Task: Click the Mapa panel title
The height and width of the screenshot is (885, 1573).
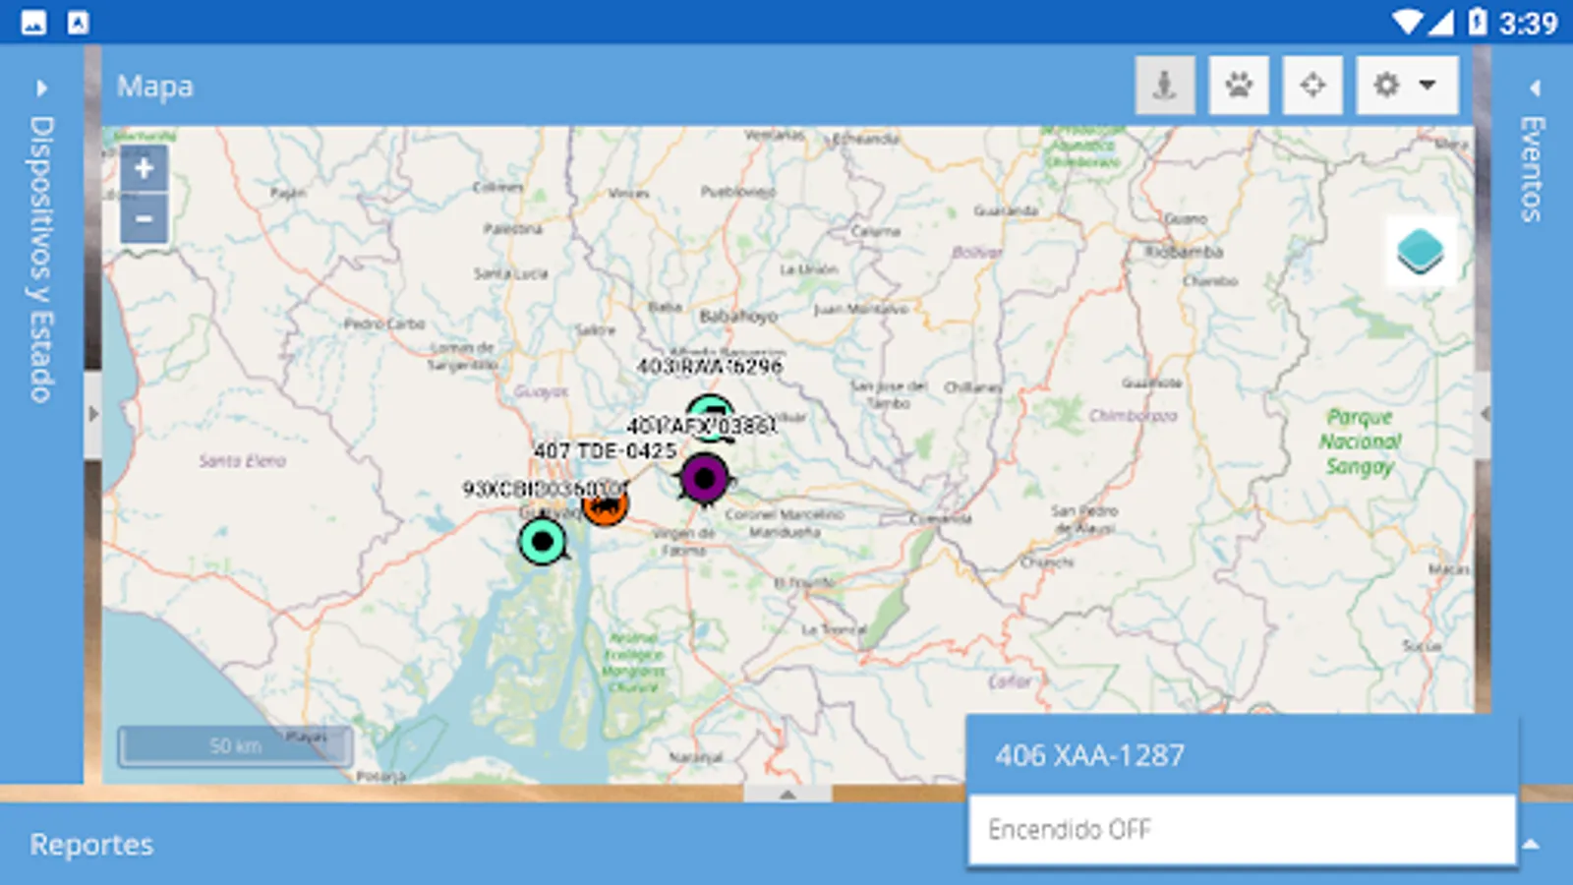Action: [155, 86]
